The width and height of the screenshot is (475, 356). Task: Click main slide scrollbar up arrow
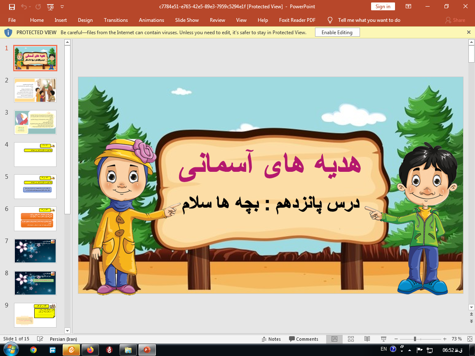tap(471, 42)
